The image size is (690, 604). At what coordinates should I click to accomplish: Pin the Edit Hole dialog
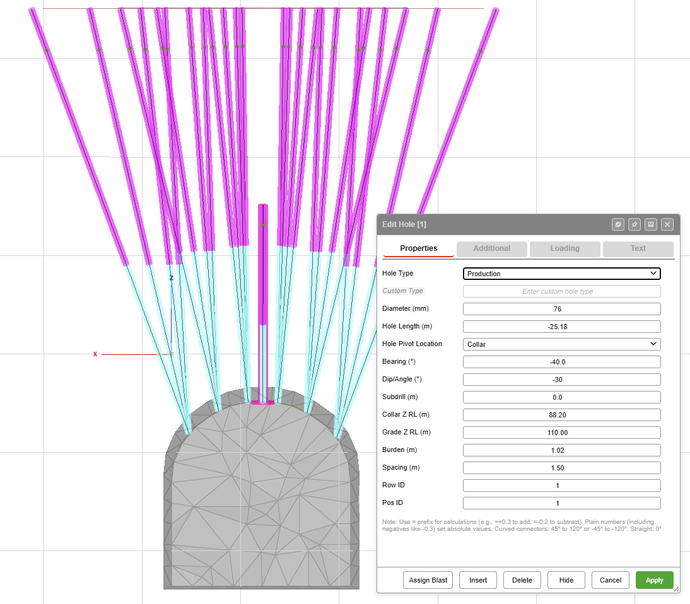pos(634,224)
